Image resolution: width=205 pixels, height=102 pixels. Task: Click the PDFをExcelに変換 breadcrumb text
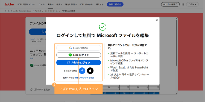click(68, 11)
